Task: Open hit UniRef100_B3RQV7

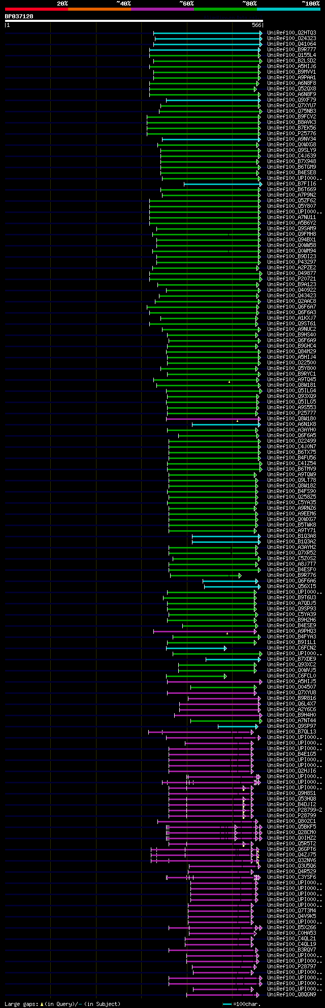Action: (291, 950)
